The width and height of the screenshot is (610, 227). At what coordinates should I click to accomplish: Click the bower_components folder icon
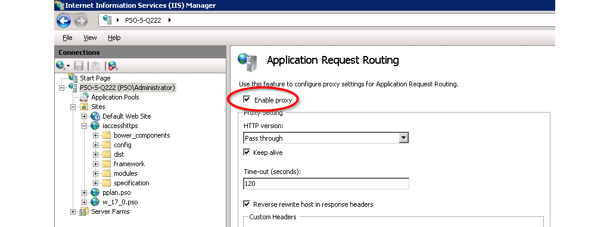click(107, 135)
